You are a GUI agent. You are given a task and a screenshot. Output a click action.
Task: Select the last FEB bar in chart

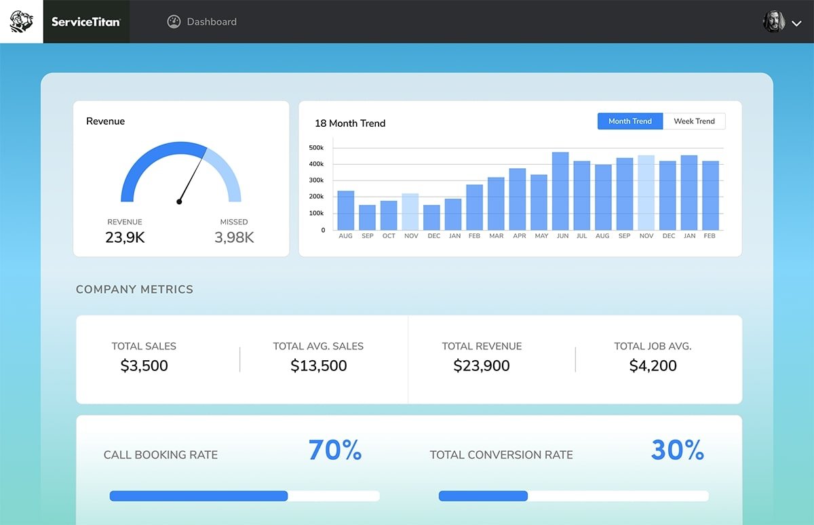point(710,195)
